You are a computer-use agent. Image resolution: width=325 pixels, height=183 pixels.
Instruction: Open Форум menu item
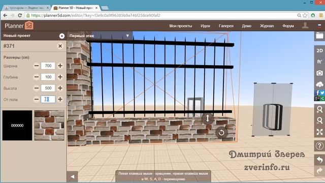288,26
